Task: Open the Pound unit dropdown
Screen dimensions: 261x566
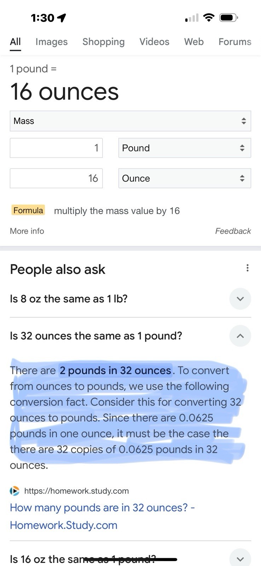Action: click(185, 148)
